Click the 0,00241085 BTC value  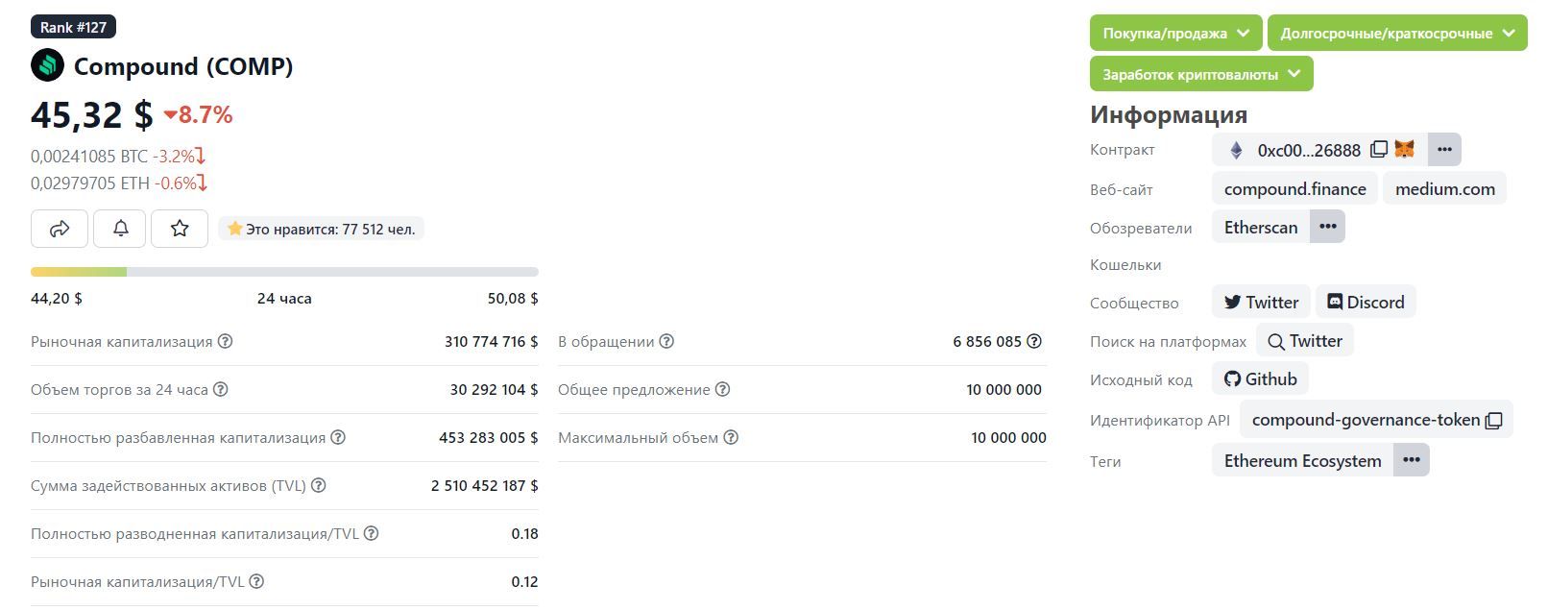[x=89, y=156]
